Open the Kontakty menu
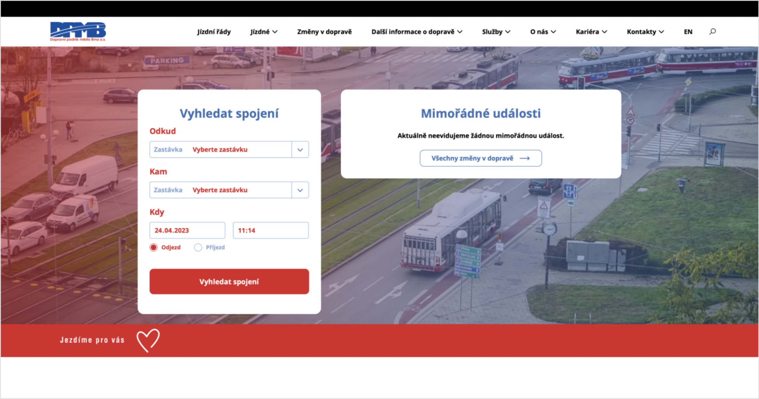The image size is (759, 399). coord(645,32)
